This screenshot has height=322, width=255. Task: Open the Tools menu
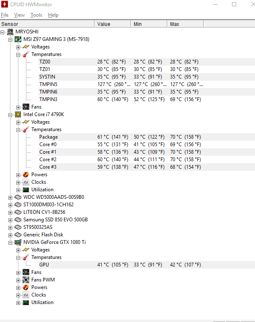point(36,15)
